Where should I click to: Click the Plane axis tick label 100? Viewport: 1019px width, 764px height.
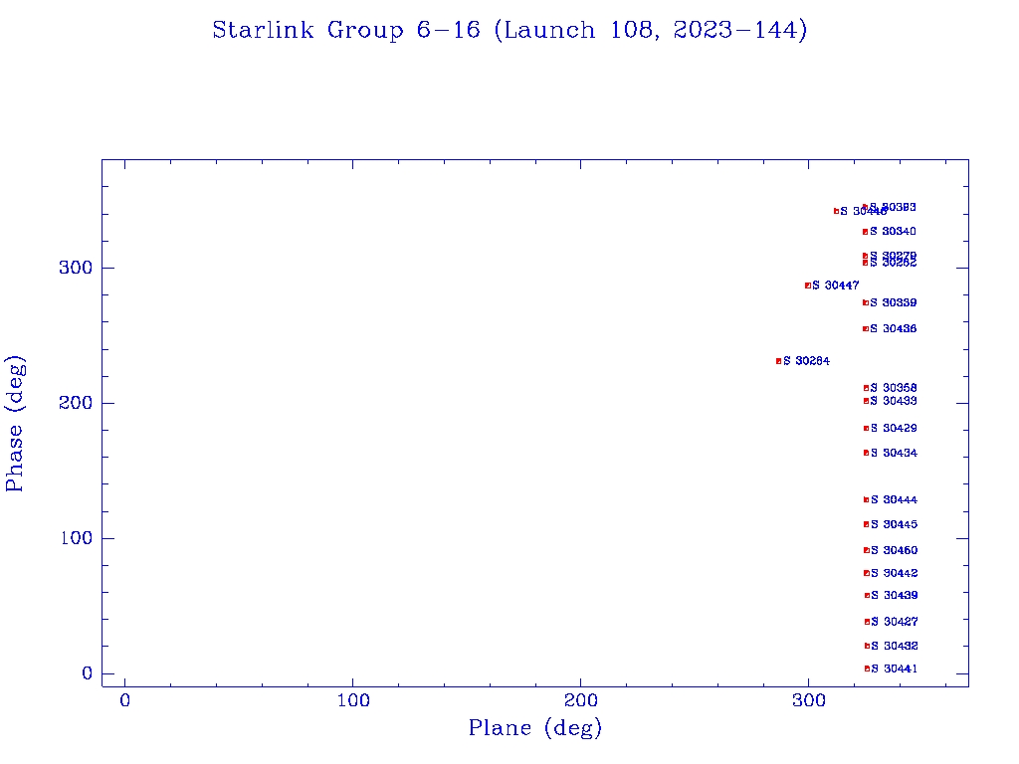(x=353, y=700)
